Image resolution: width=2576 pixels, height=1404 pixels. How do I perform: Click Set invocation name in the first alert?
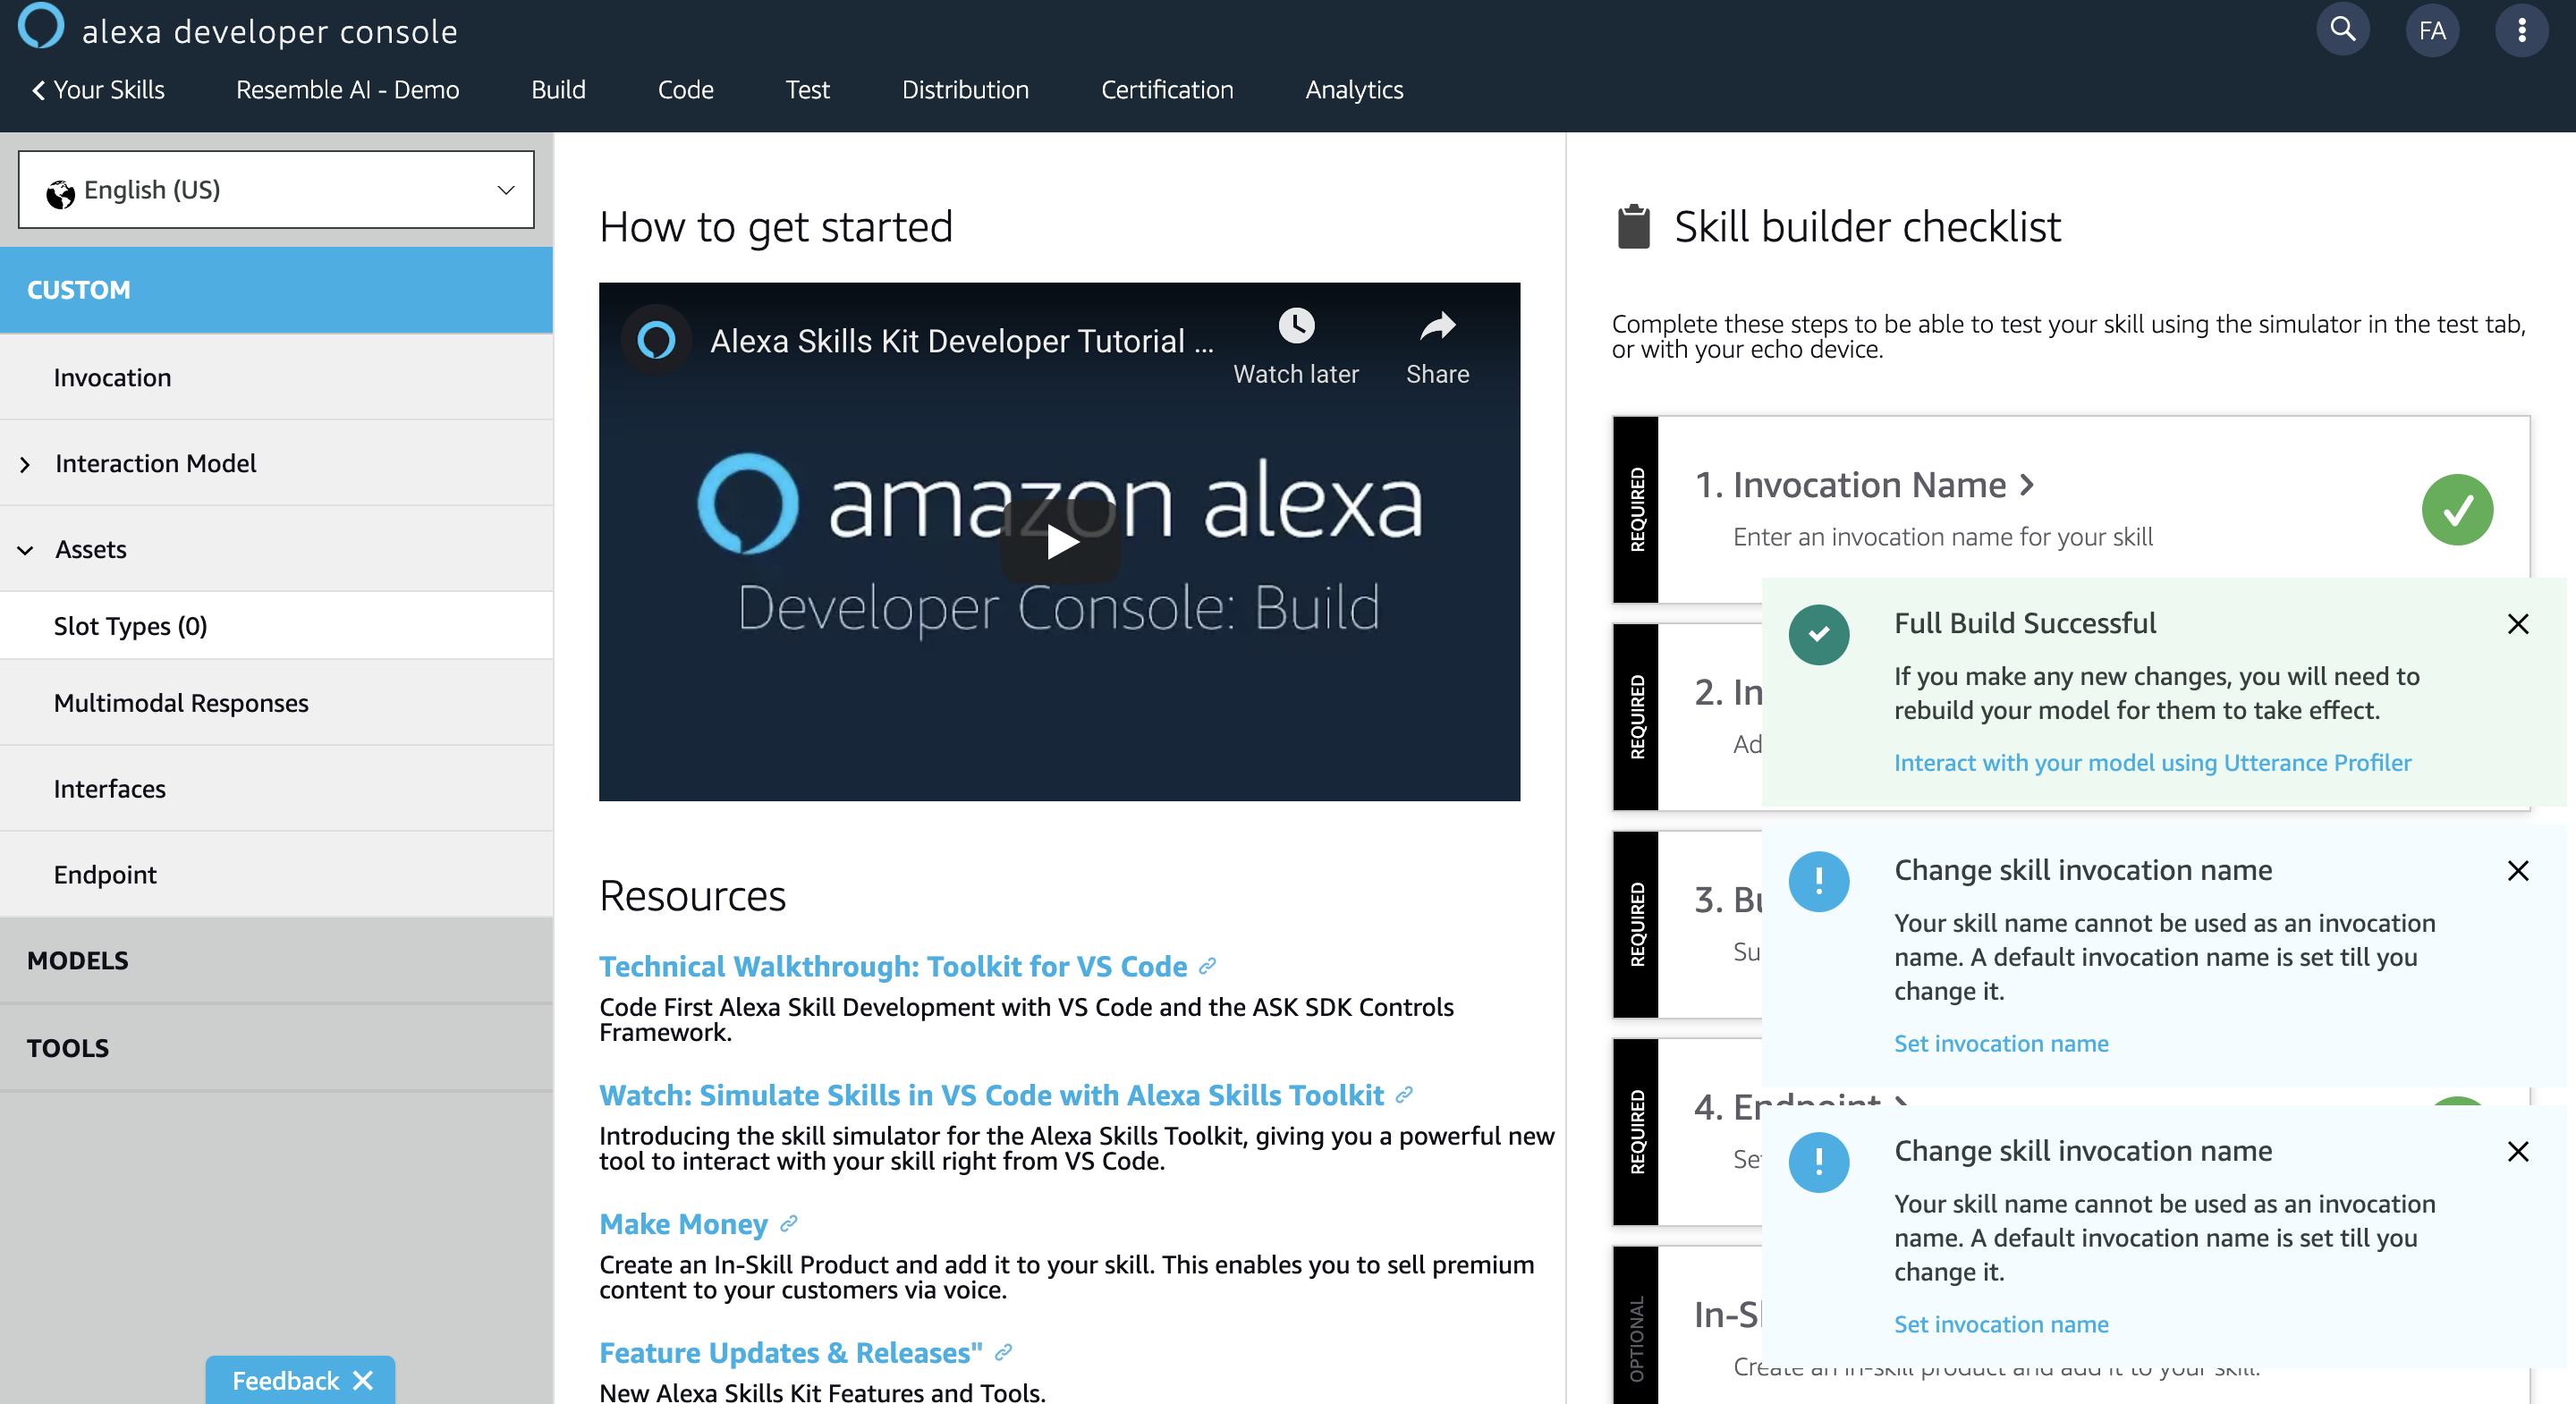point(2001,1043)
